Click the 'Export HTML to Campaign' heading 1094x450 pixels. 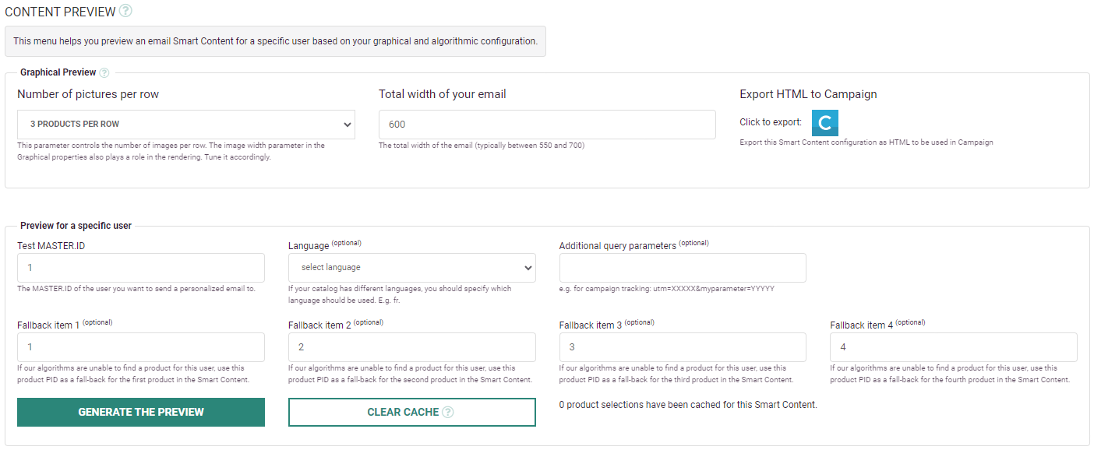coord(808,94)
